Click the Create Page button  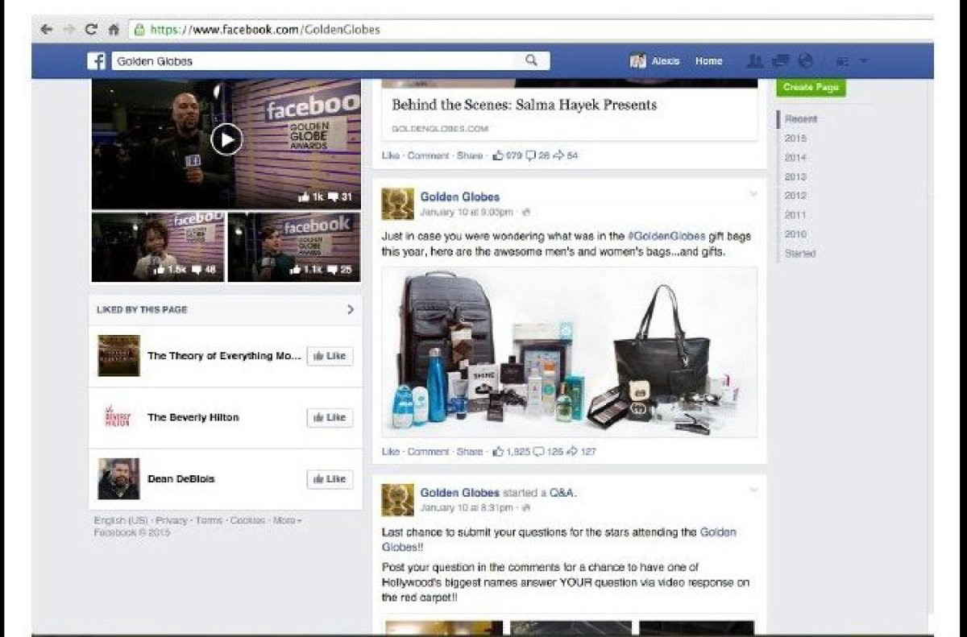coord(811,87)
